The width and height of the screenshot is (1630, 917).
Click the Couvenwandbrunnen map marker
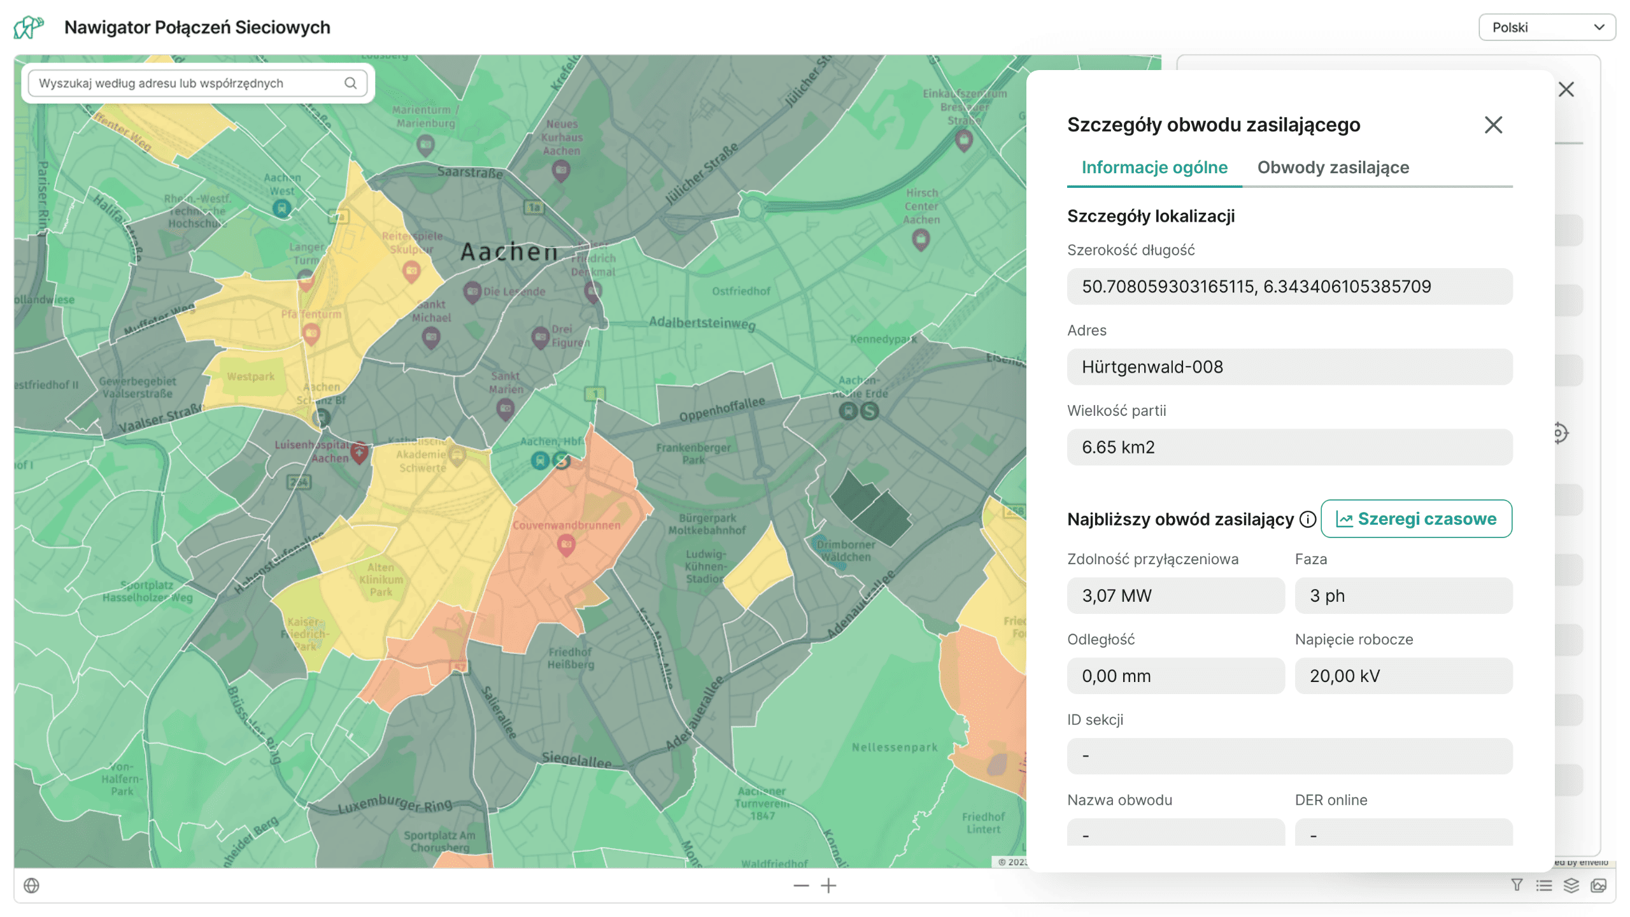566,544
